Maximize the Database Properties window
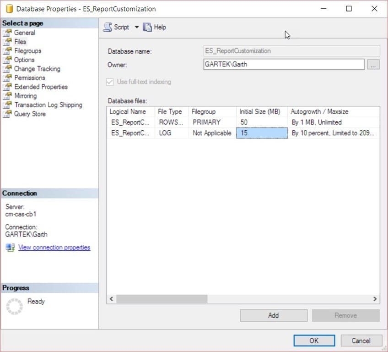 (349, 9)
